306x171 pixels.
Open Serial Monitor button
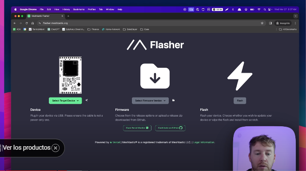pos(137,128)
